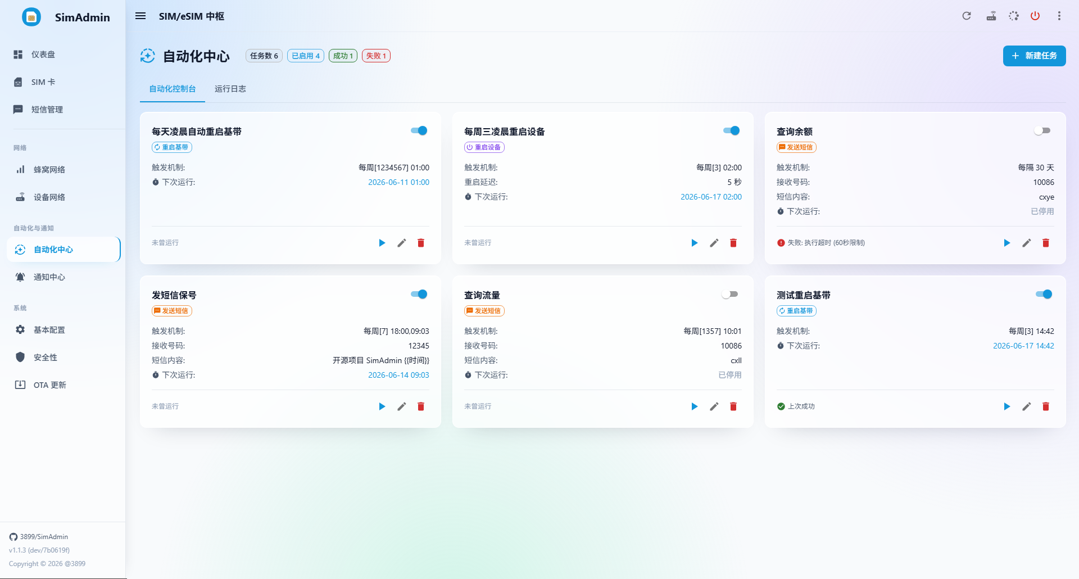Run the 每周三凌晨重启设备 task now
The width and height of the screenshot is (1079, 579).
tap(695, 243)
